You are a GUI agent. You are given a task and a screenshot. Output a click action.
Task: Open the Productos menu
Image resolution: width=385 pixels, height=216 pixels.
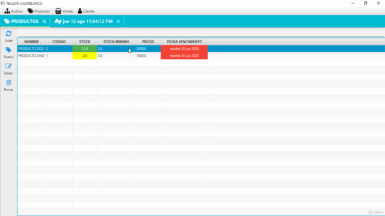click(x=38, y=11)
